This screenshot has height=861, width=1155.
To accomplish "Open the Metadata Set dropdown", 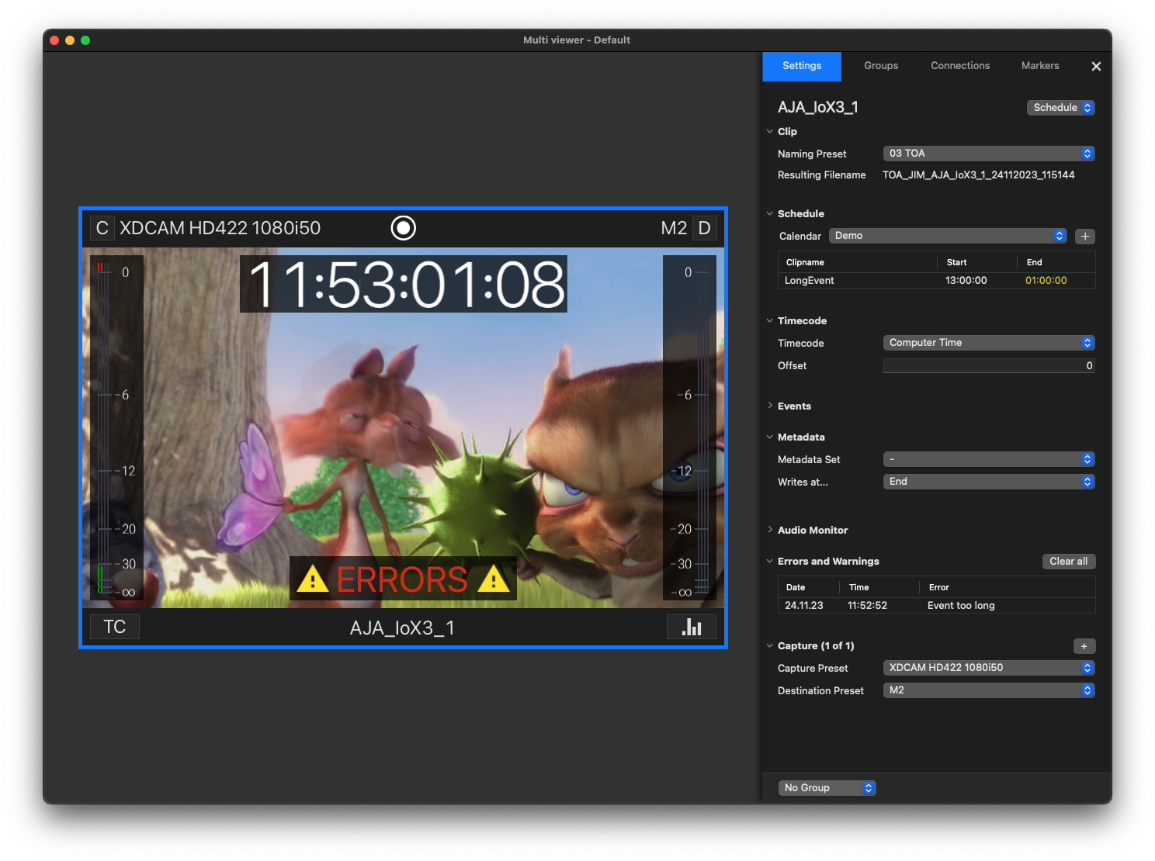I will pos(989,459).
